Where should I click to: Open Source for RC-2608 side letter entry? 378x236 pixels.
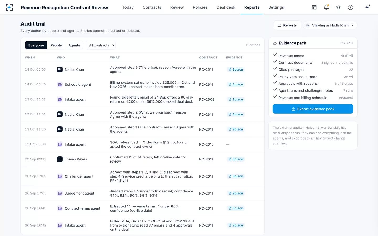point(236,99)
